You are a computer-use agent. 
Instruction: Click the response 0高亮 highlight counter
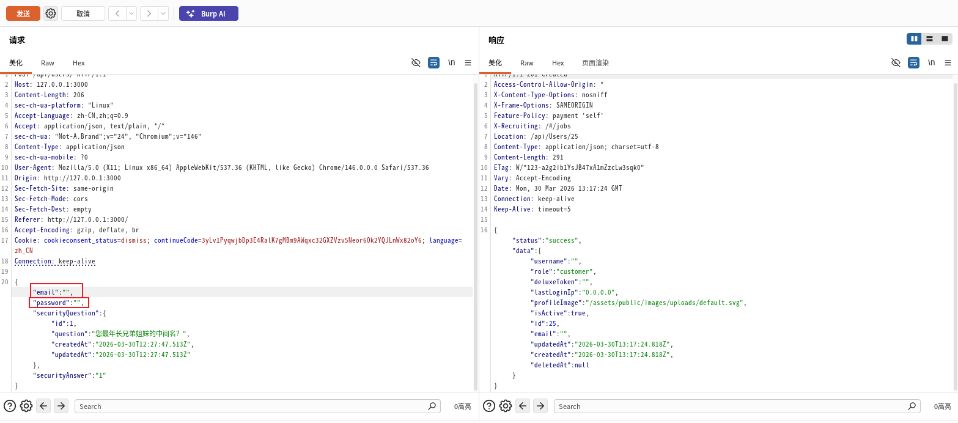click(943, 406)
